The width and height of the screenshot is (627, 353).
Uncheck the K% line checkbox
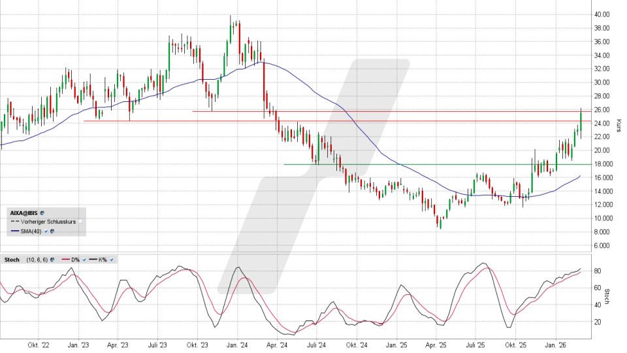pyautogui.click(x=112, y=260)
